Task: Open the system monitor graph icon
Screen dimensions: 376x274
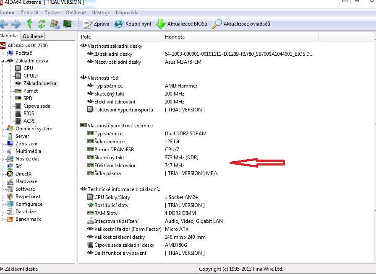Action: pyautogui.click(x=68, y=24)
